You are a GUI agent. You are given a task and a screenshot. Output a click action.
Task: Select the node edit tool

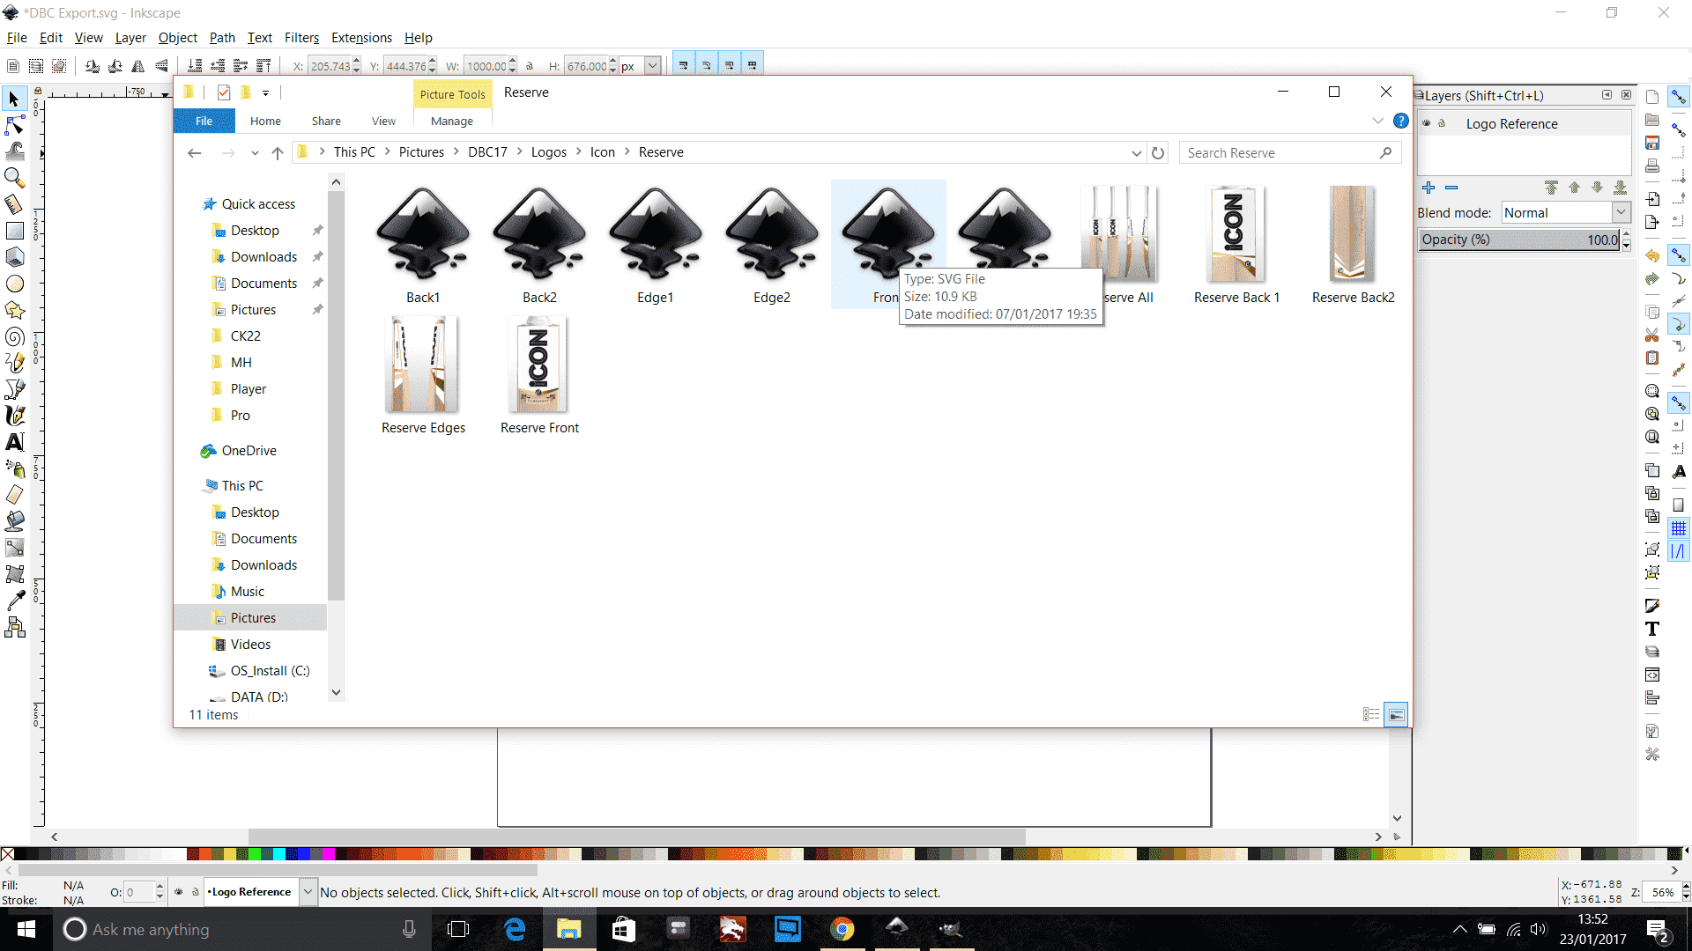(x=14, y=125)
